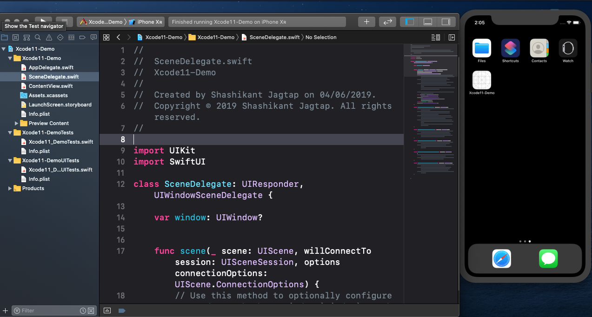Open AppDelegate.swift from the file list

[51, 67]
